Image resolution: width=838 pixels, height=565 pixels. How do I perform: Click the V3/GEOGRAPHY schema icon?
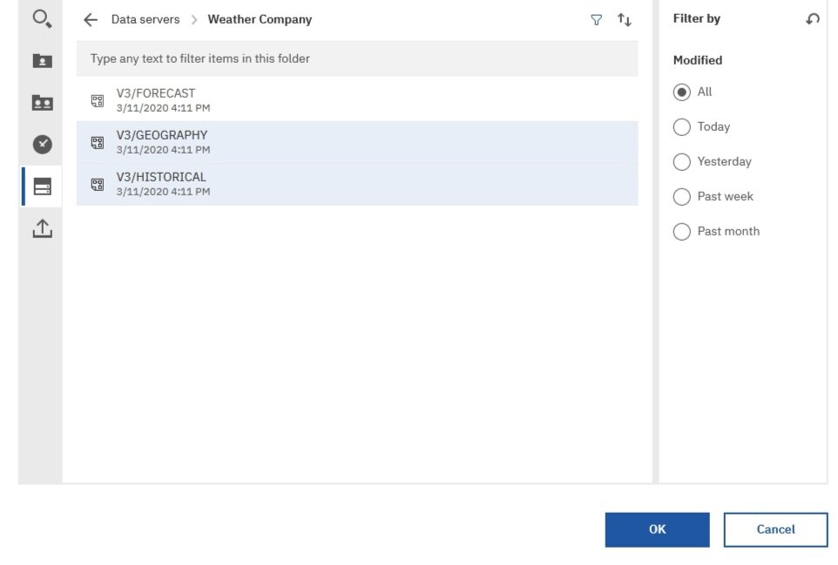coord(98,142)
